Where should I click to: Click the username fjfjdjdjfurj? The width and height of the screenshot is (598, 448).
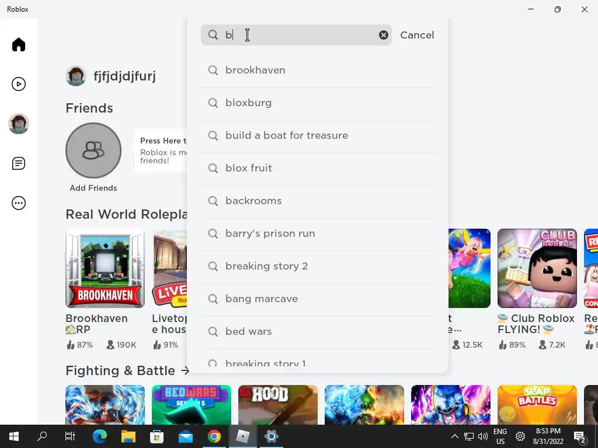(x=125, y=76)
